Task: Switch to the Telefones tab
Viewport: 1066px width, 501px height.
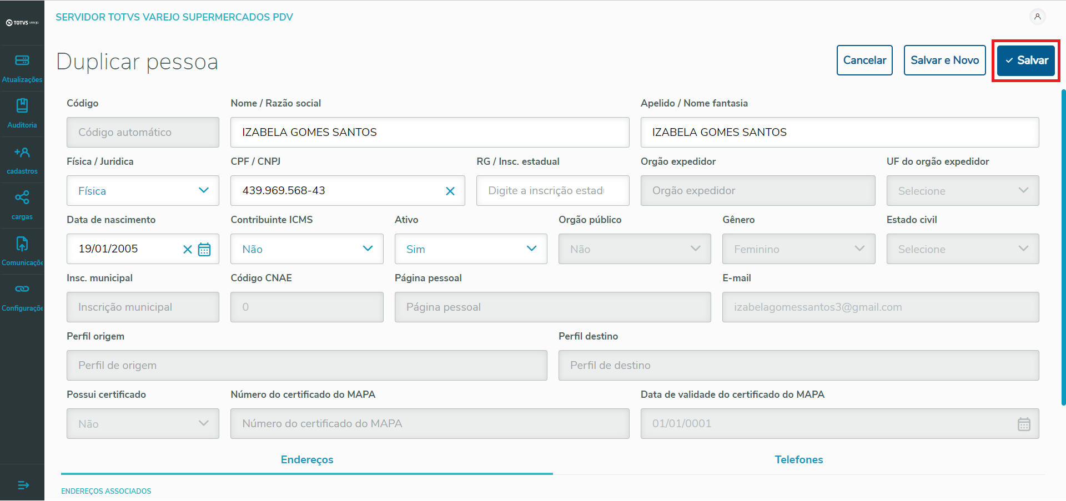Action: 798,459
